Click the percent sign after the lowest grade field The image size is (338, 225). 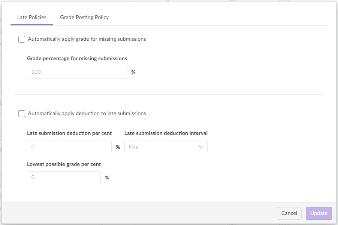[107, 178]
